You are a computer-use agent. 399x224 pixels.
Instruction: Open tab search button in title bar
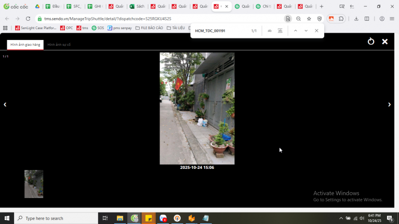pyautogui.click(x=342, y=6)
